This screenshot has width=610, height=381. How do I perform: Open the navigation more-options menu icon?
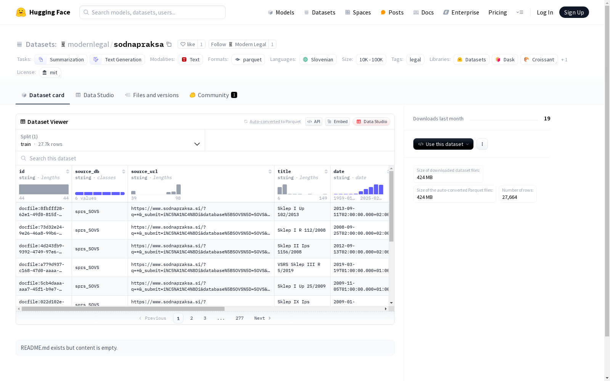click(520, 12)
